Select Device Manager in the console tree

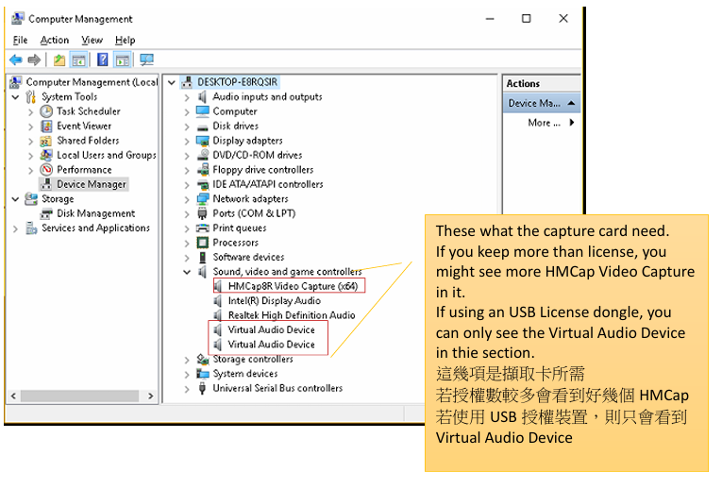point(92,185)
